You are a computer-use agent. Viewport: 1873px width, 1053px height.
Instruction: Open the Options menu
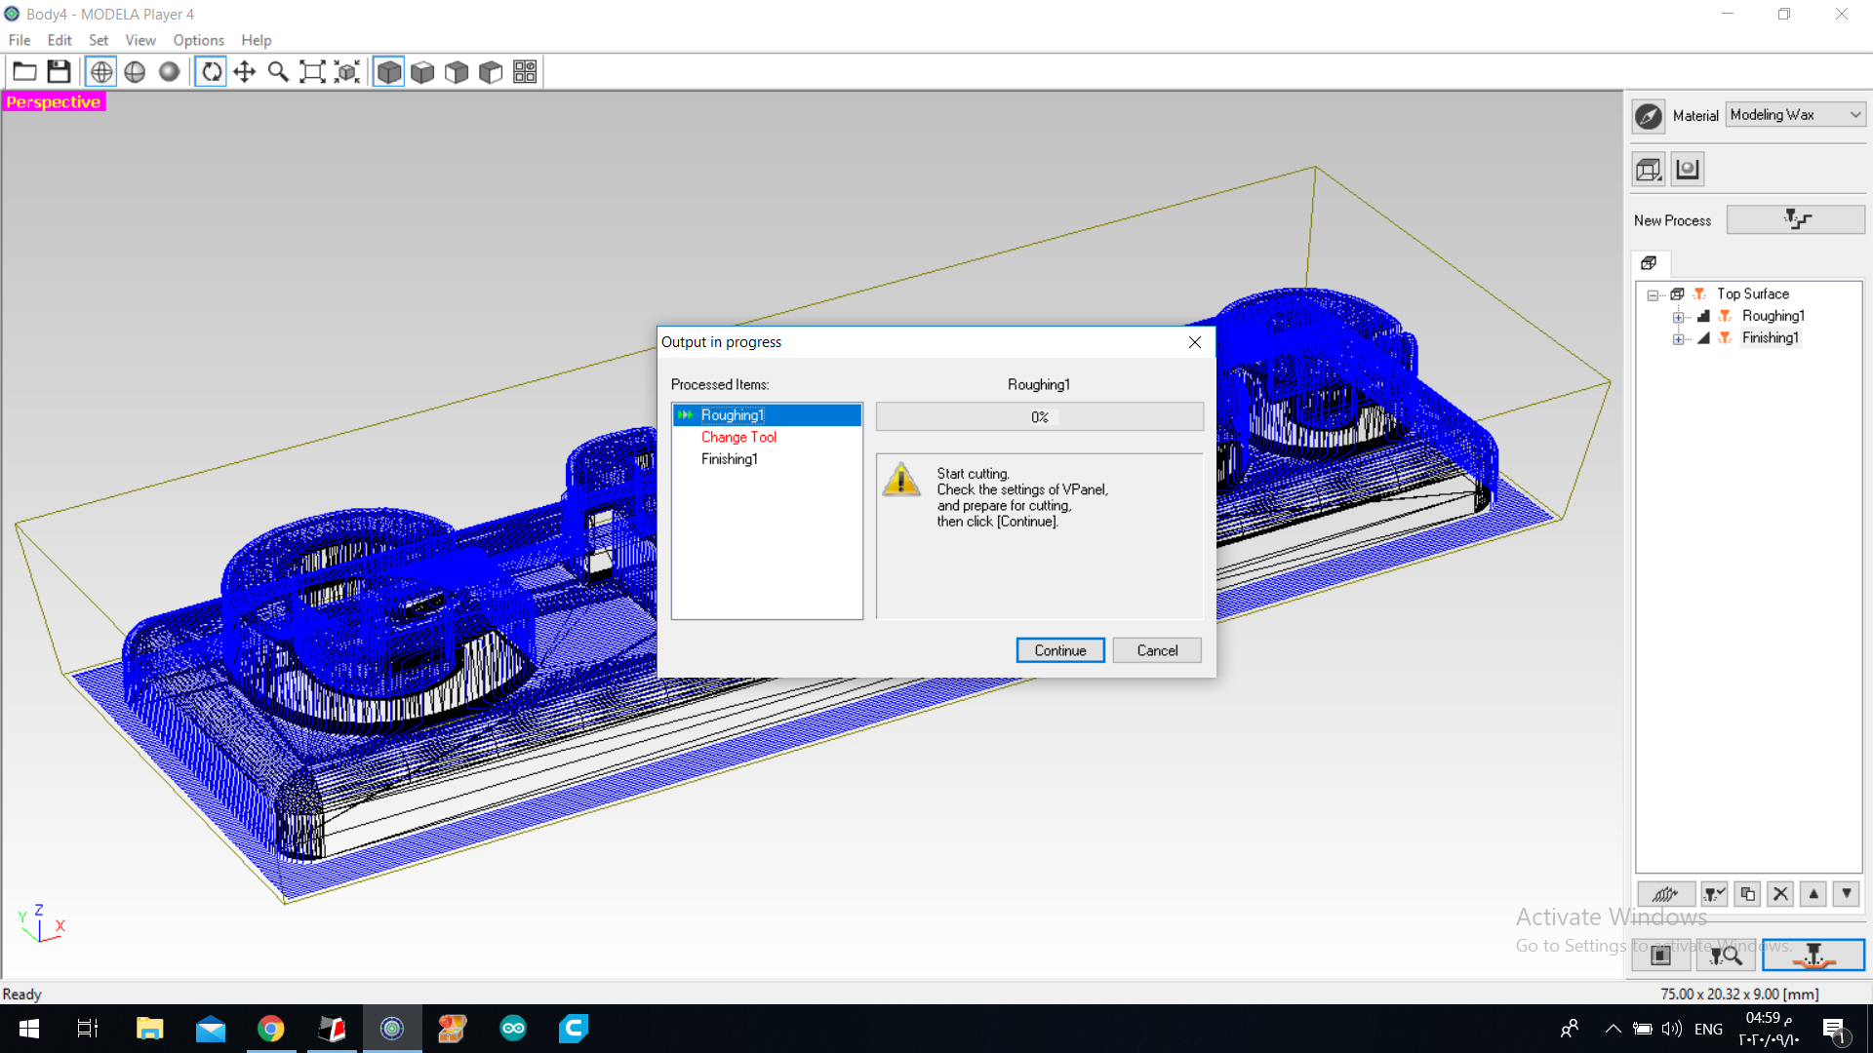[198, 40]
